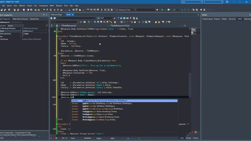
Task: Open the Events tab in Object Inspector
Action: click(x=10, y=25)
